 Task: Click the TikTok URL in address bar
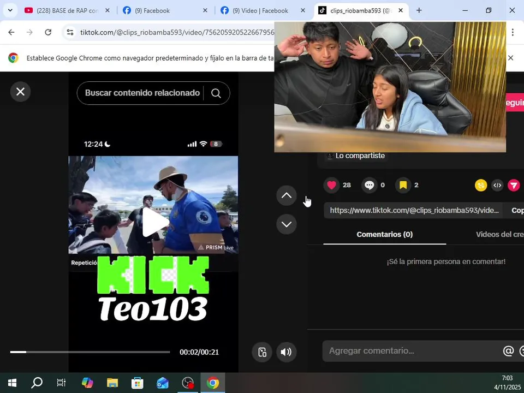(177, 32)
